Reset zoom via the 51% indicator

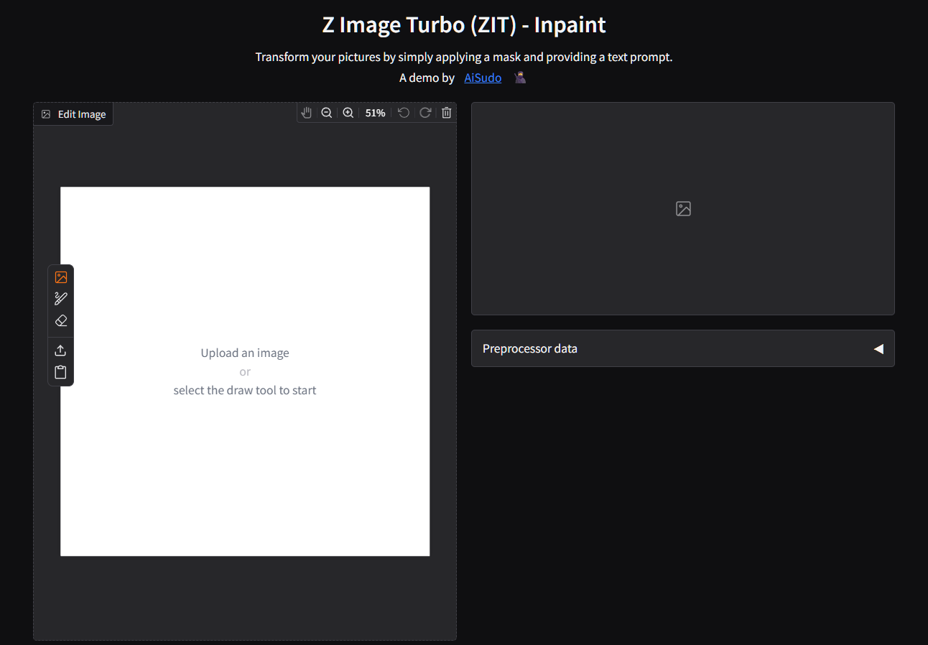pos(375,113)
